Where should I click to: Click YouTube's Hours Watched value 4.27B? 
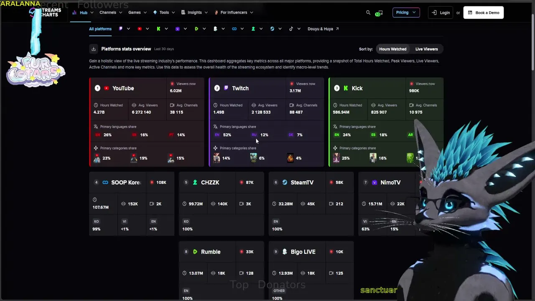[99, 112]
